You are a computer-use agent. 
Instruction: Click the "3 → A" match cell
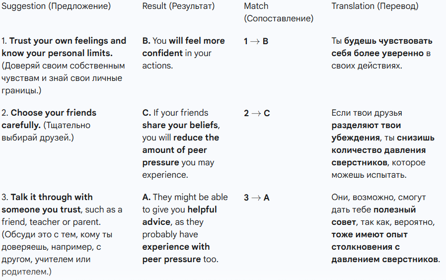point(257,198)
